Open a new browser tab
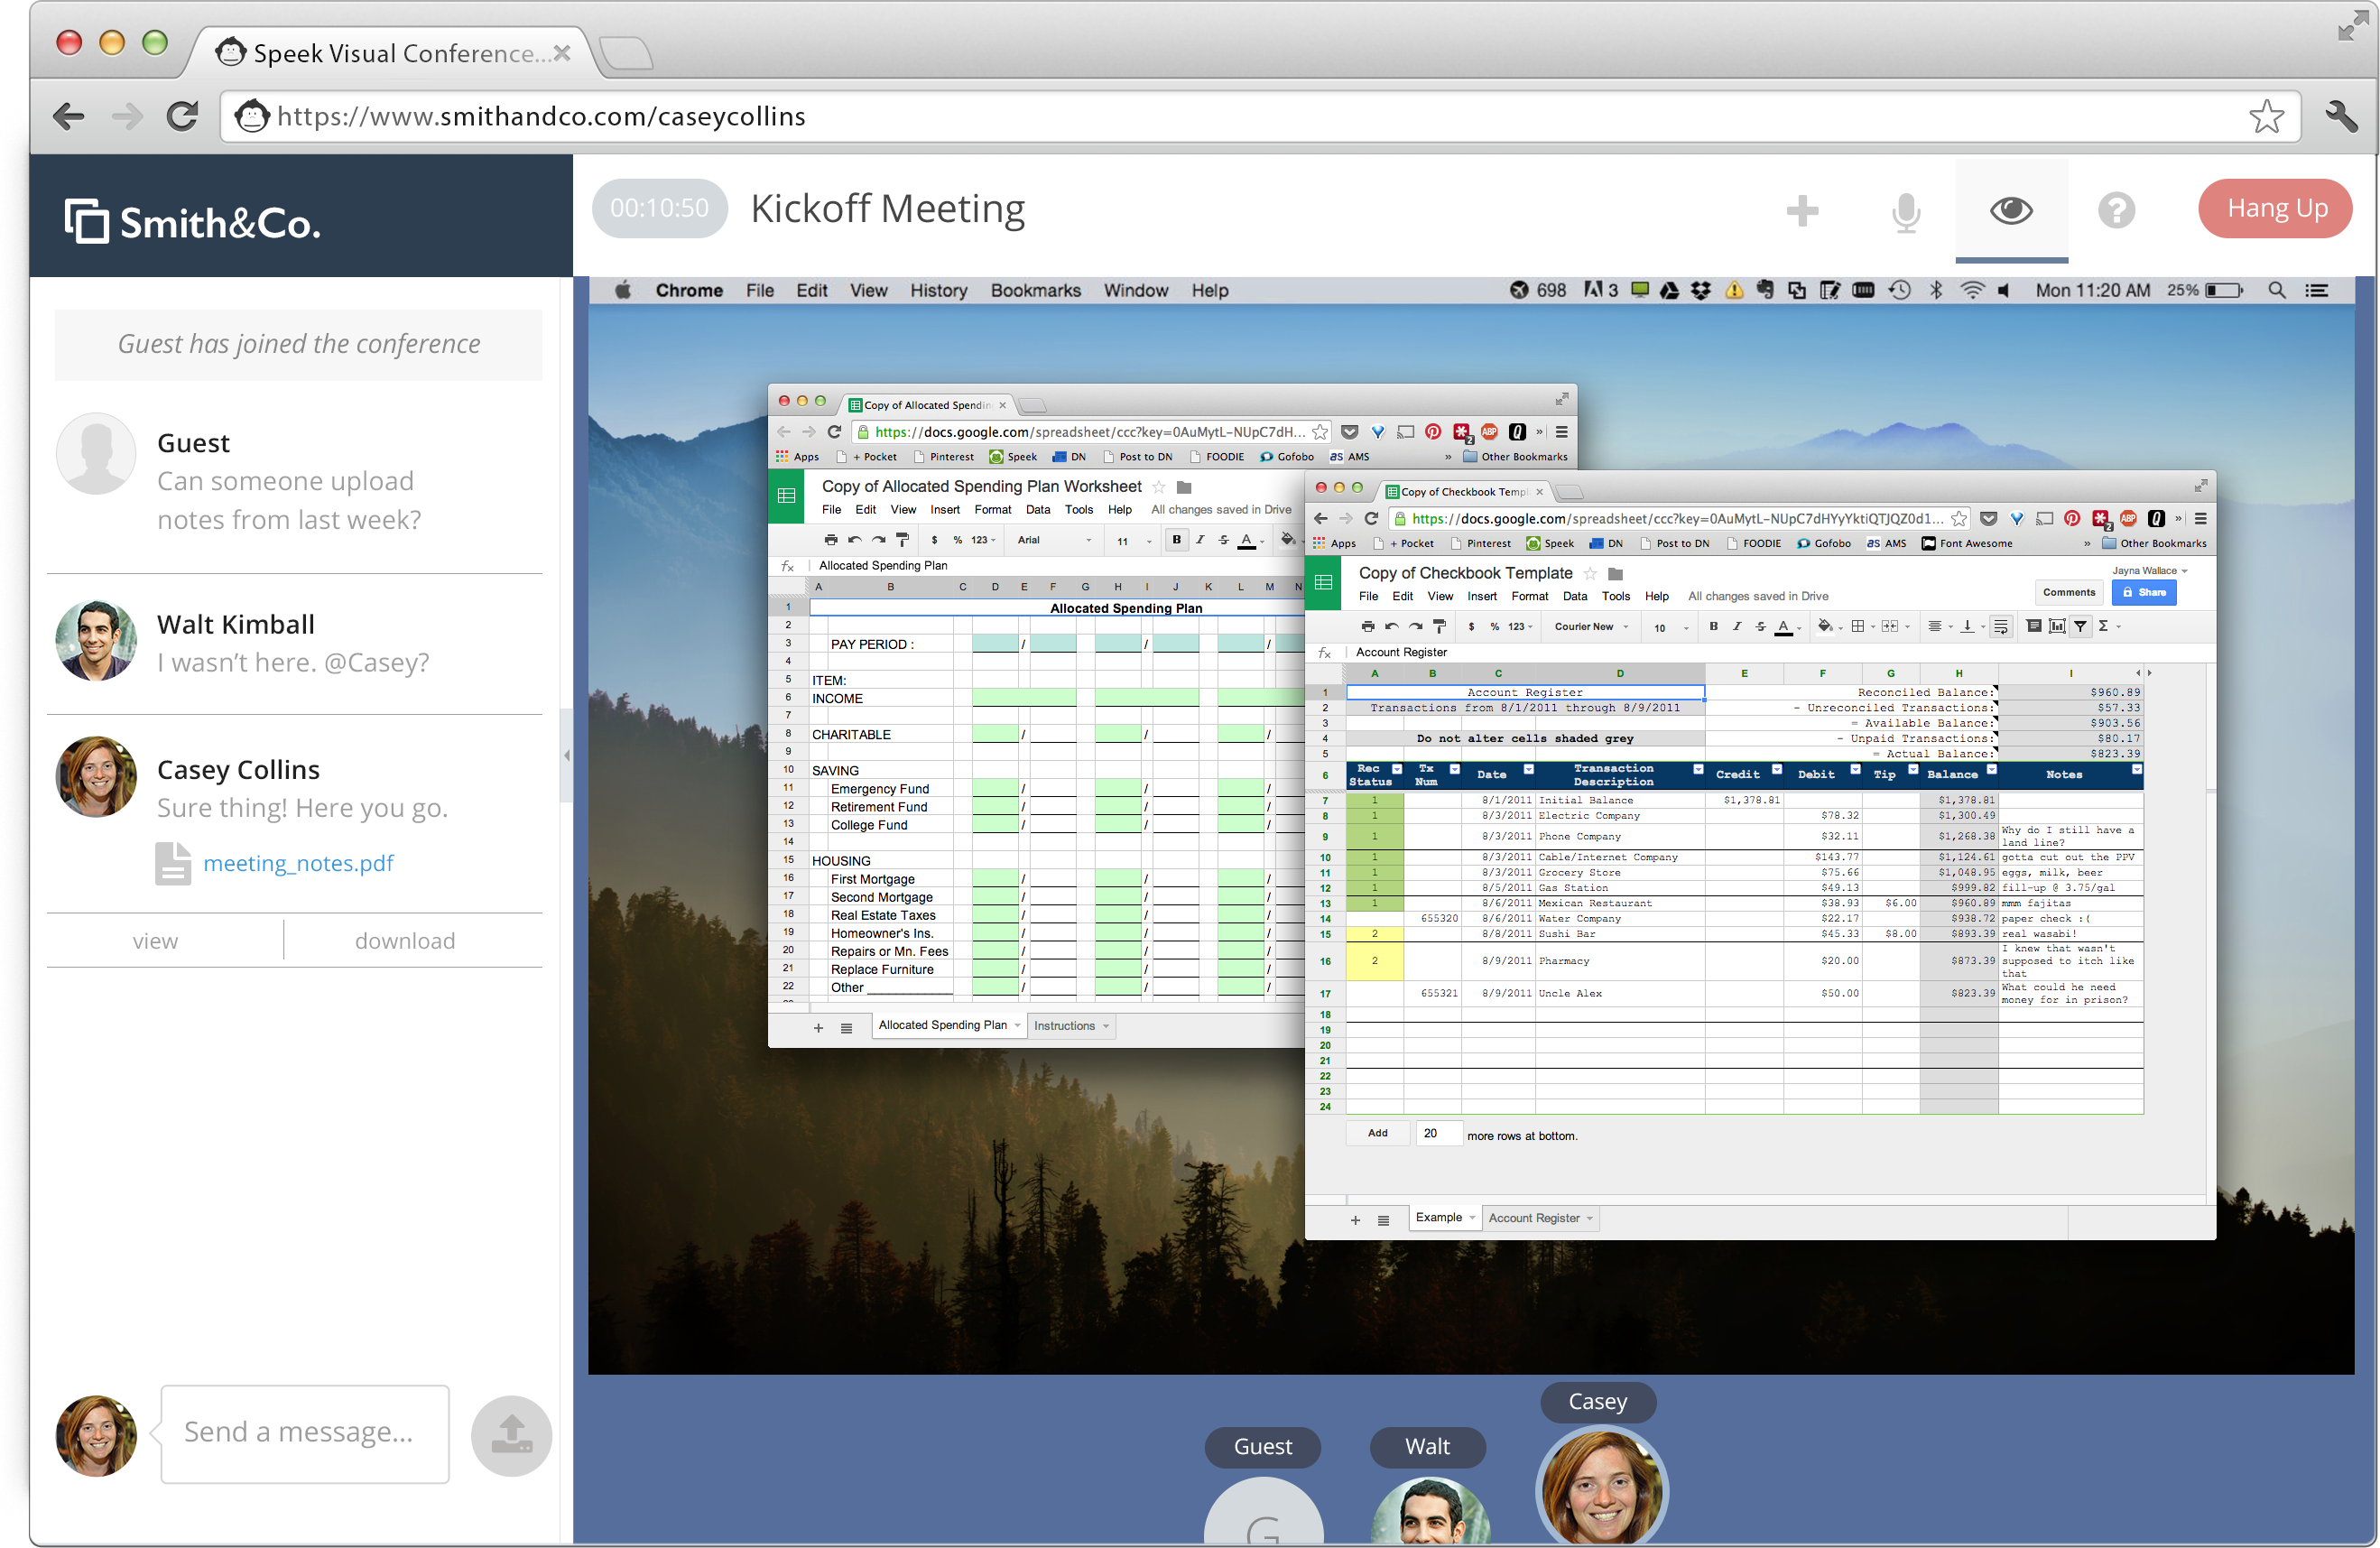The width and height of the screenshot is (2380, 1548). click(x=627, y=52)
